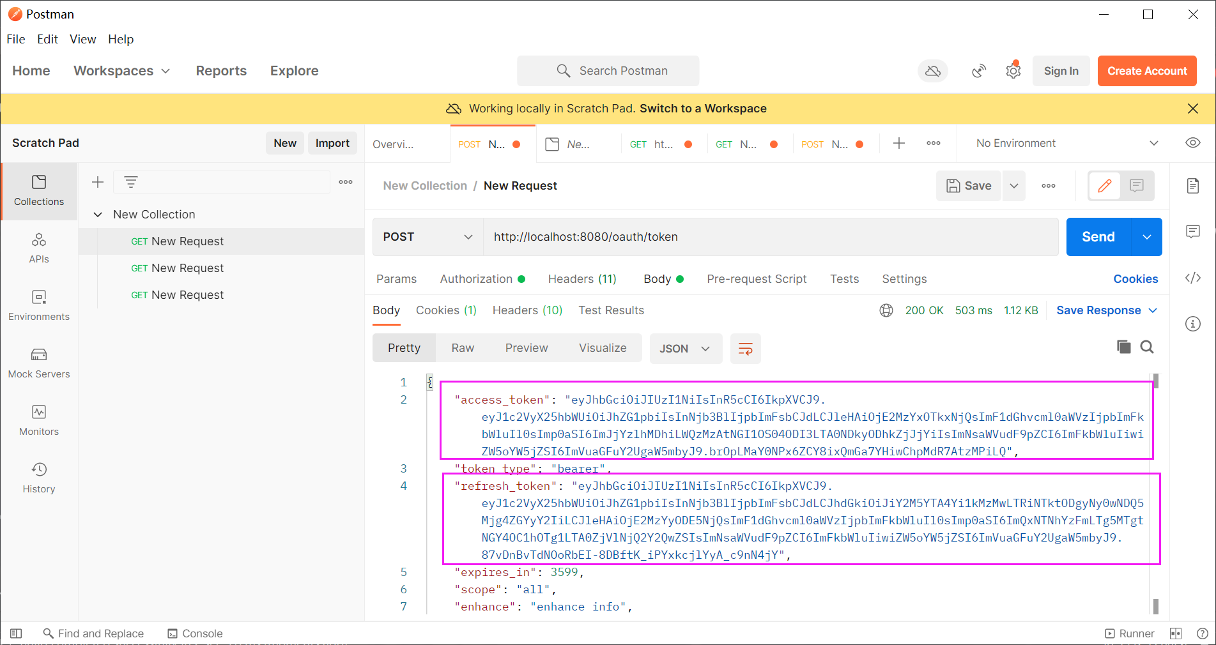Open the help icon in the status bar
The height and width of the screenshot is (645, 1216).
click(1202, 634)
